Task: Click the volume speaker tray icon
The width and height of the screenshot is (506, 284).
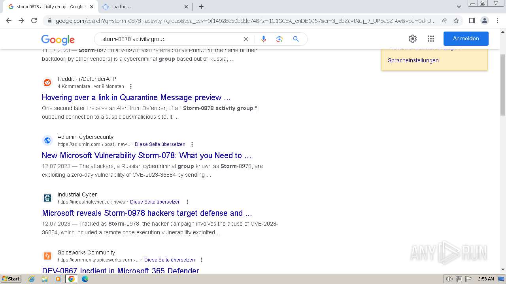Action: pos(449,279)
